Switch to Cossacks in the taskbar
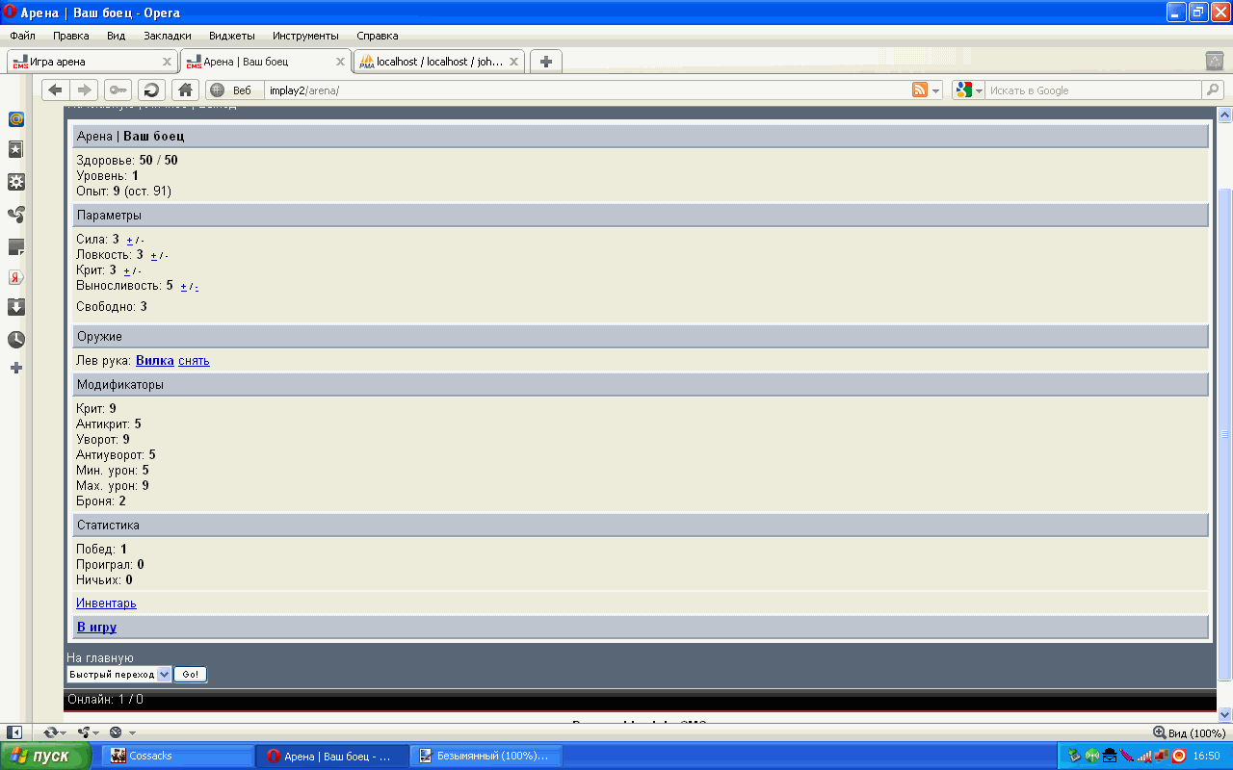This screenshot has width=1233, height=770. [x=179, y=757]
